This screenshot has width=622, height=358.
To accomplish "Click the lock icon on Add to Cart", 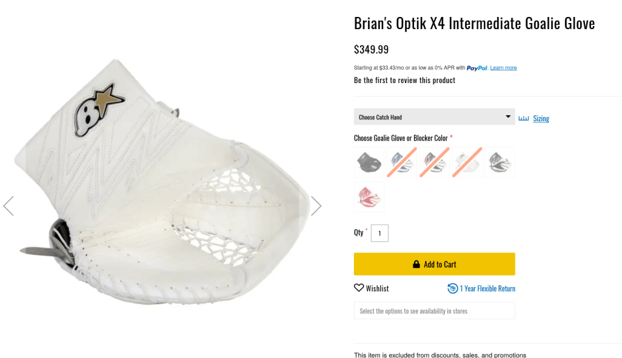I will [416, 265].
